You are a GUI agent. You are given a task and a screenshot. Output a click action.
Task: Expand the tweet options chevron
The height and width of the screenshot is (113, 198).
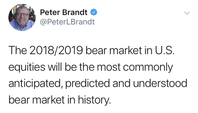187,13
